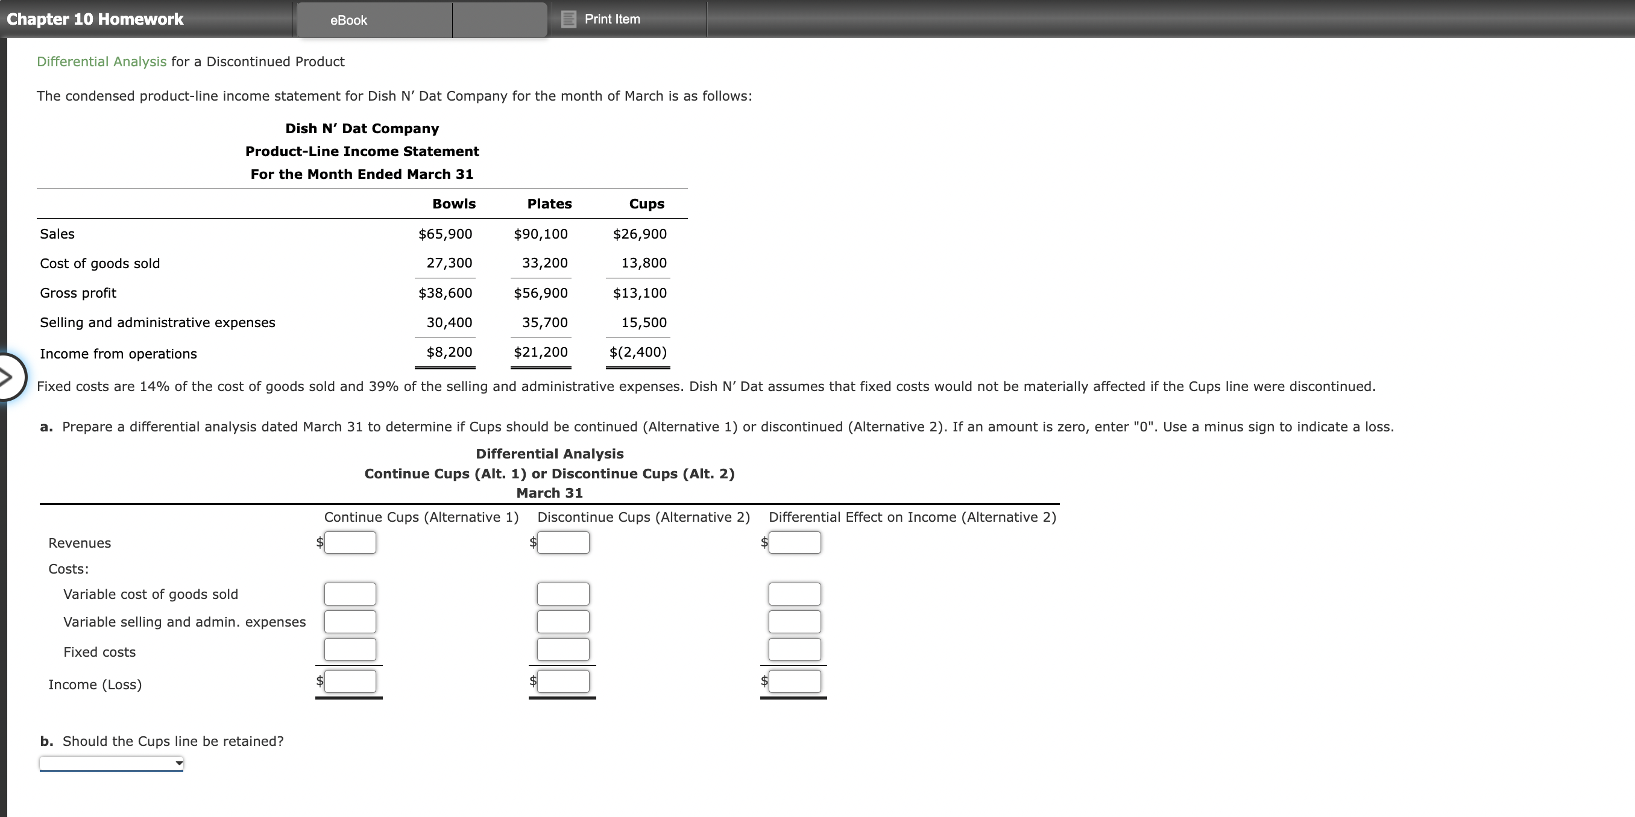The width and height of the screenshot is (1635, 817).
Task: Select the Variable cost of goods sold field under Alternative 2
Action: coord(563,593)
